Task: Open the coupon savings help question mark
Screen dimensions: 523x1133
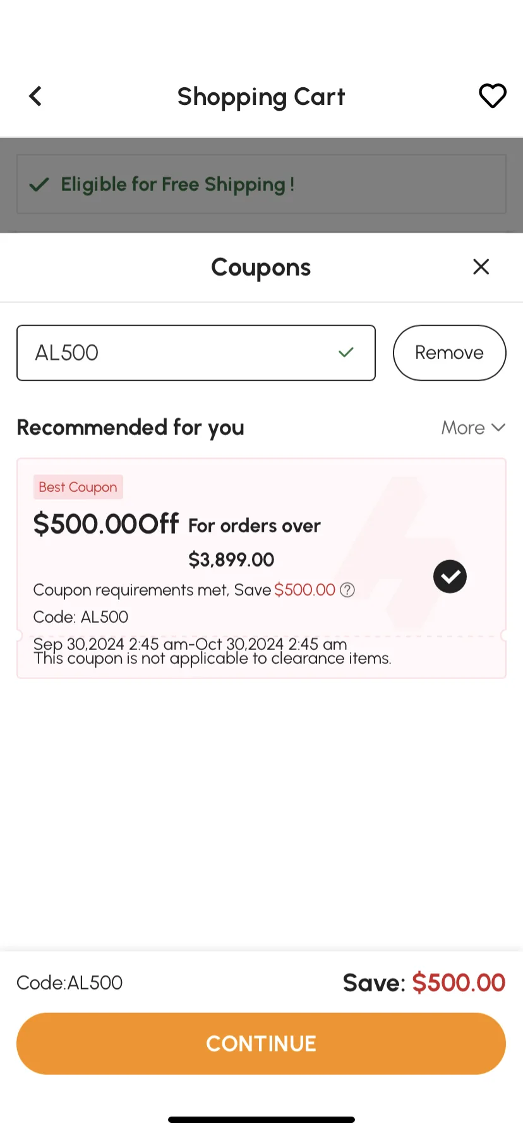Action: (347, 590)
